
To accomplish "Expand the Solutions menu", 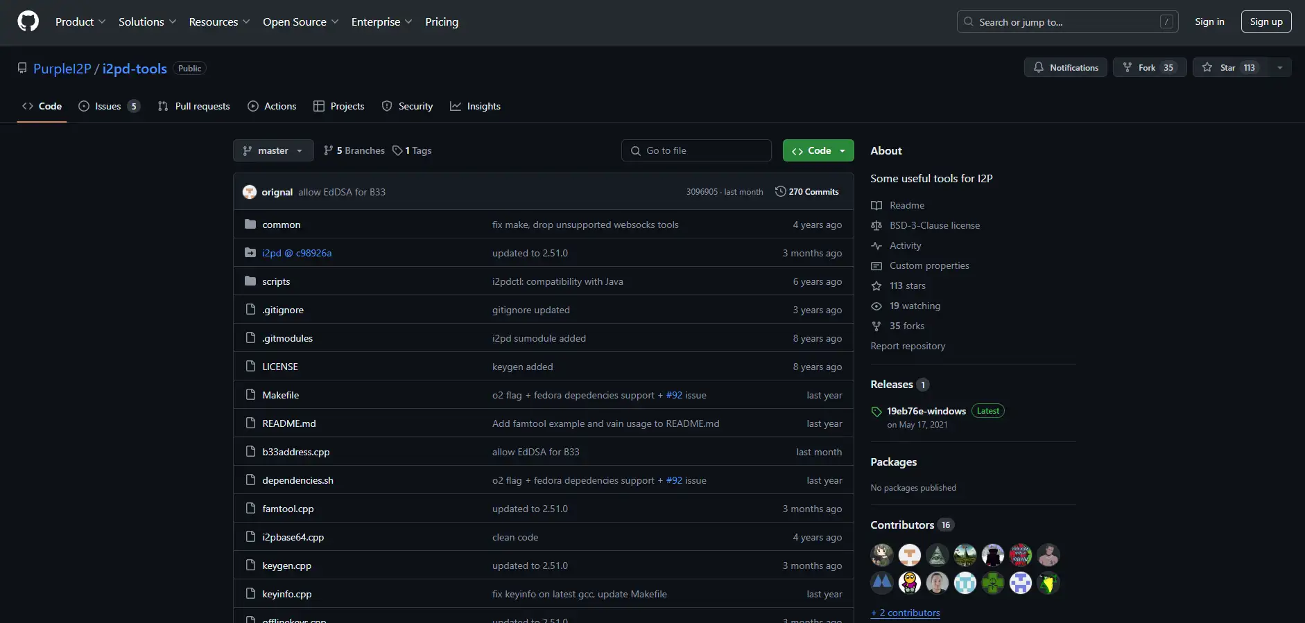I will click(147, 21).
